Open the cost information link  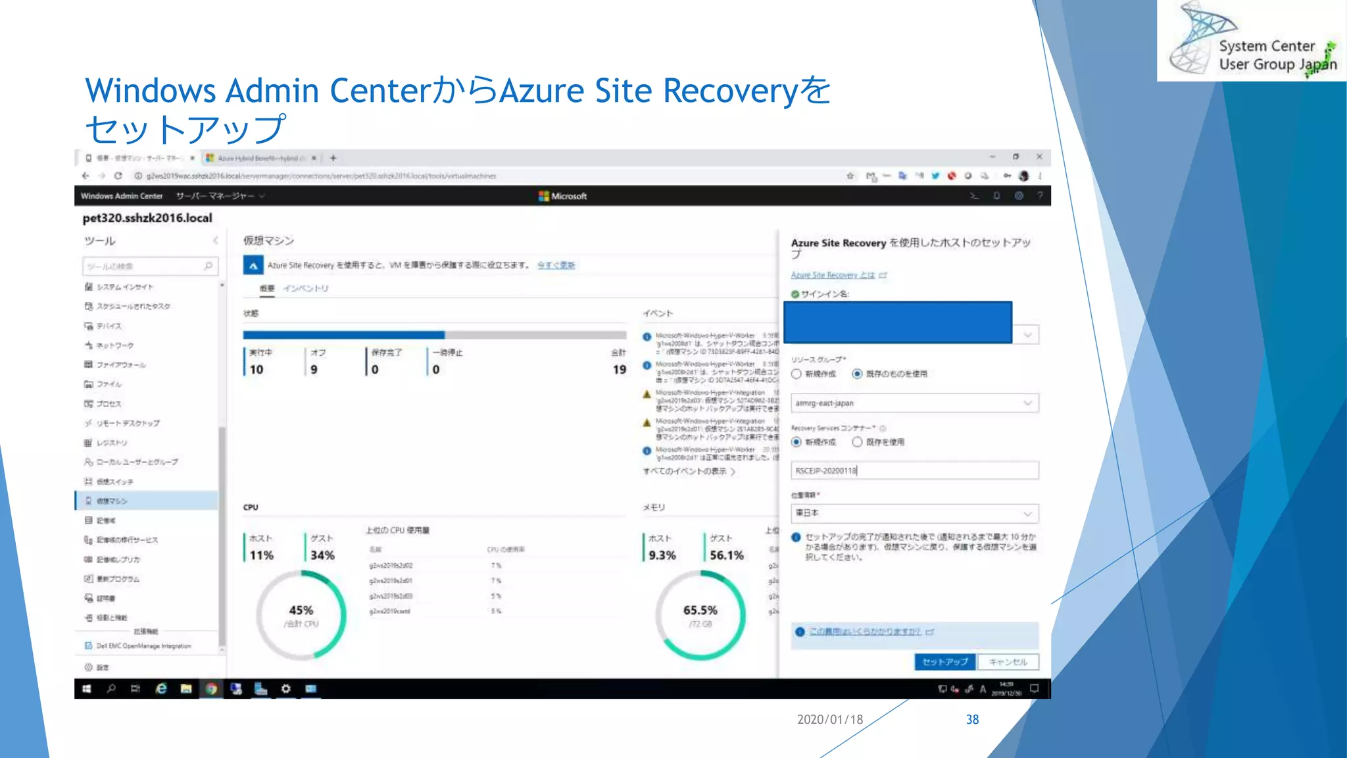click(864, 632)
